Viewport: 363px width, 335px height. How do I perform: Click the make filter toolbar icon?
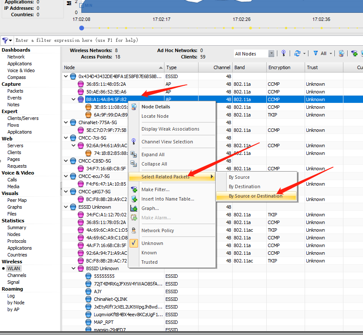coord(354,53)
